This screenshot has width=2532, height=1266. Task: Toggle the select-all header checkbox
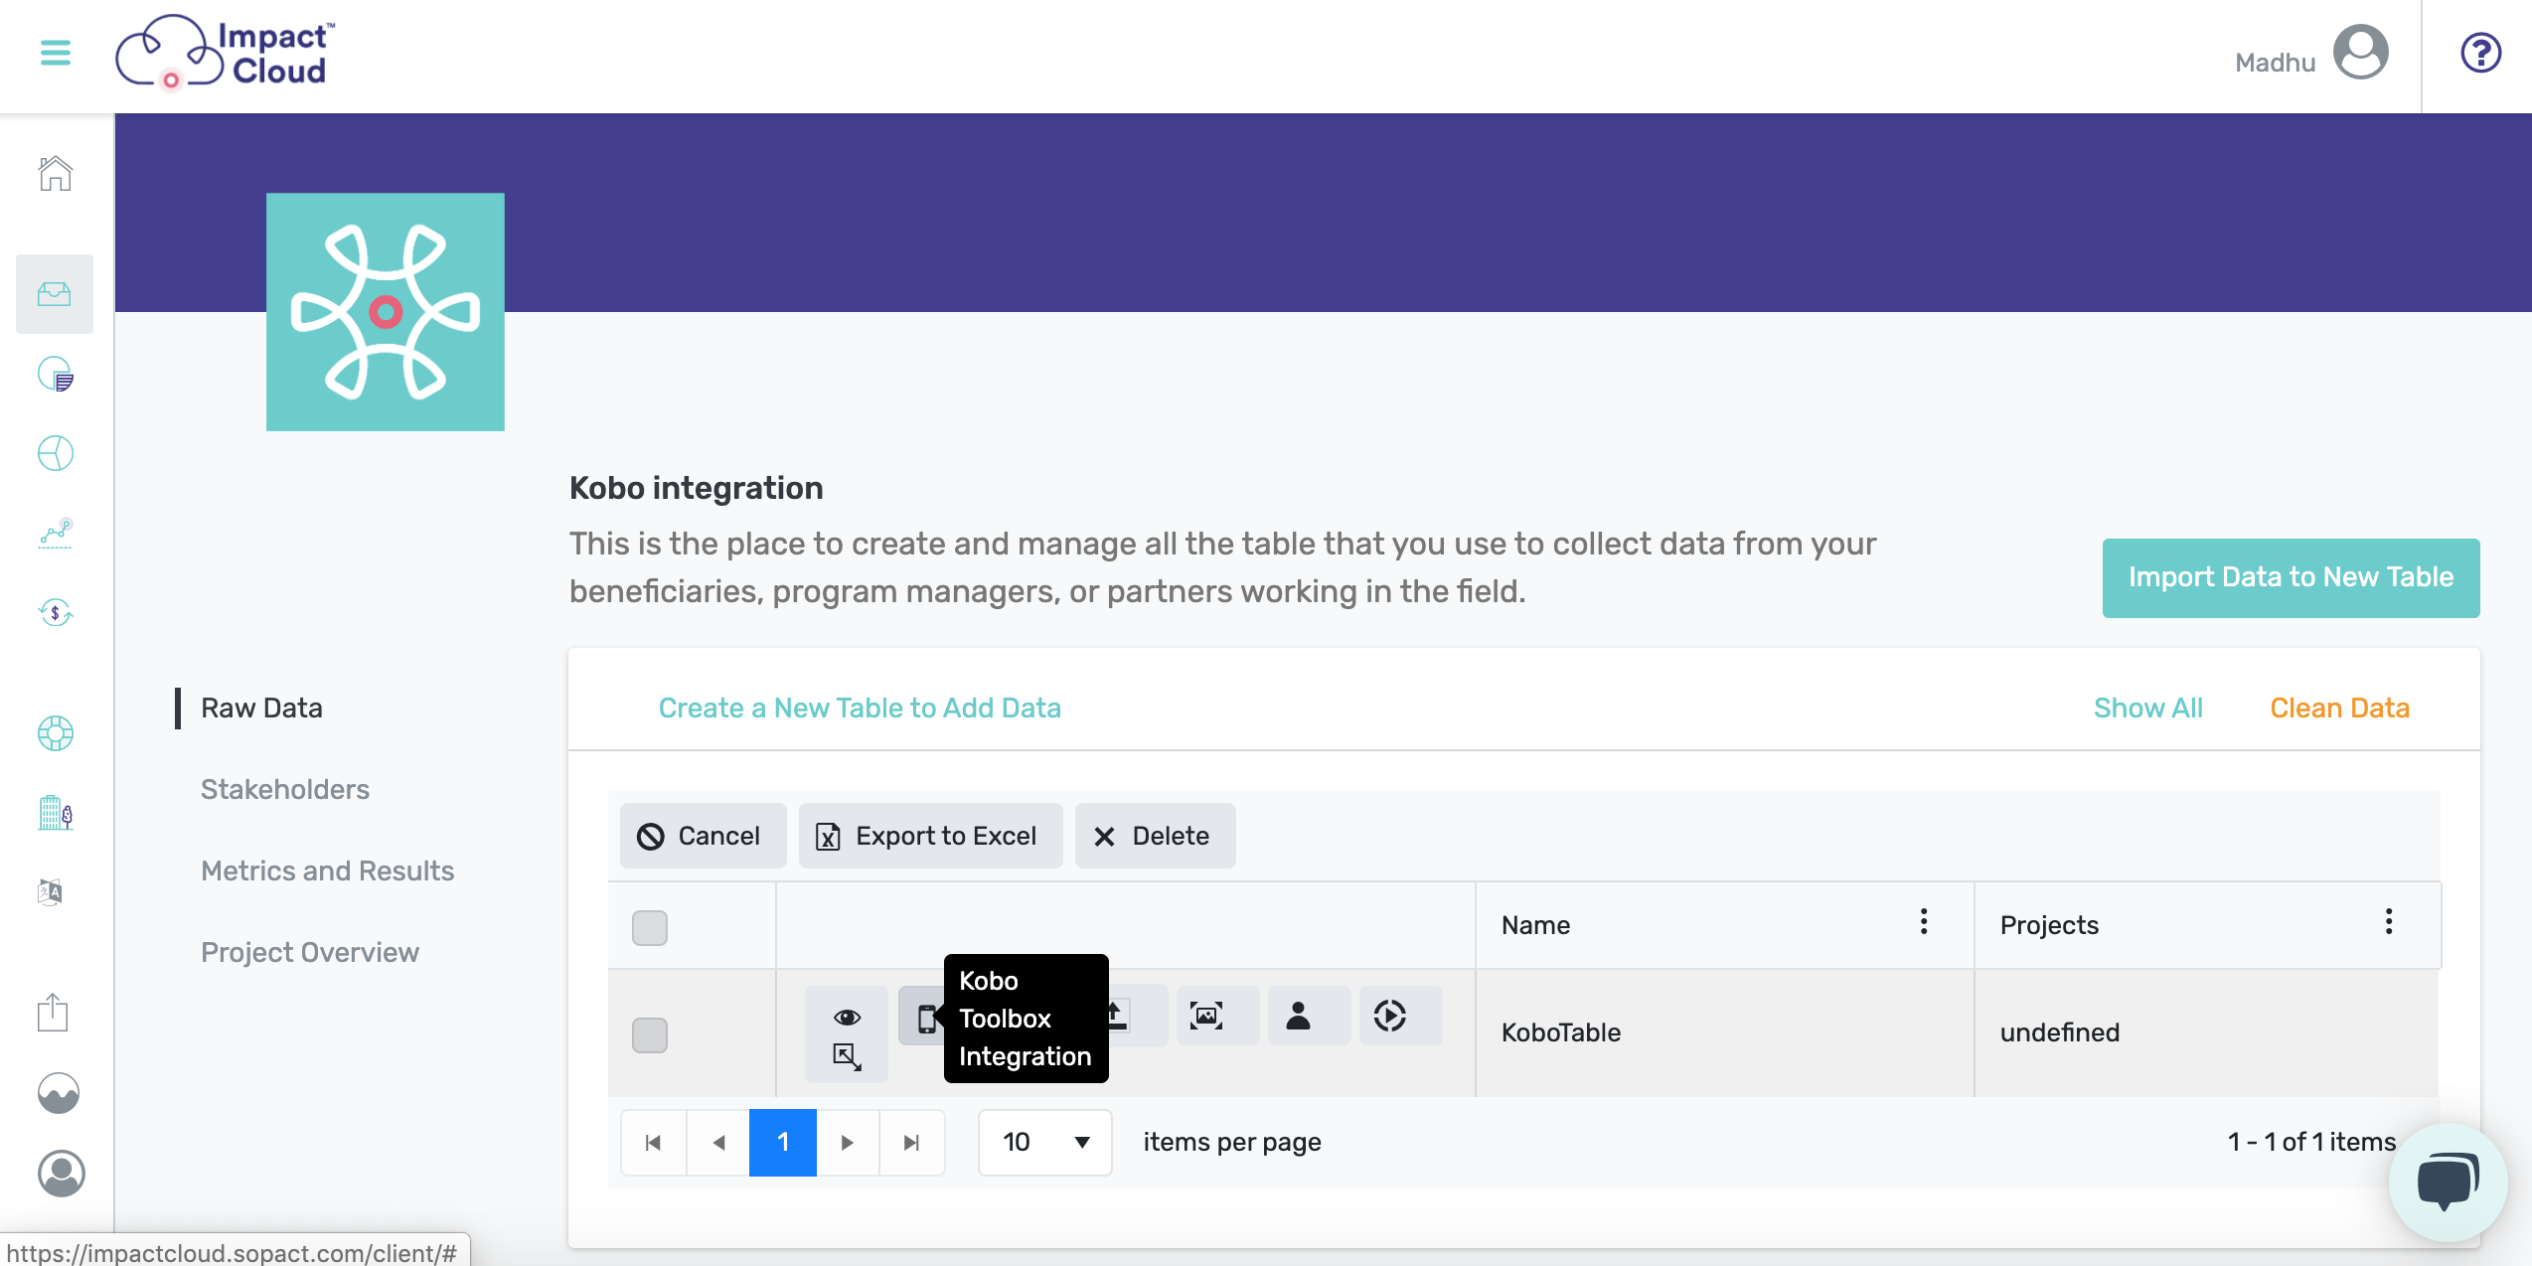(x=650, y=927)
